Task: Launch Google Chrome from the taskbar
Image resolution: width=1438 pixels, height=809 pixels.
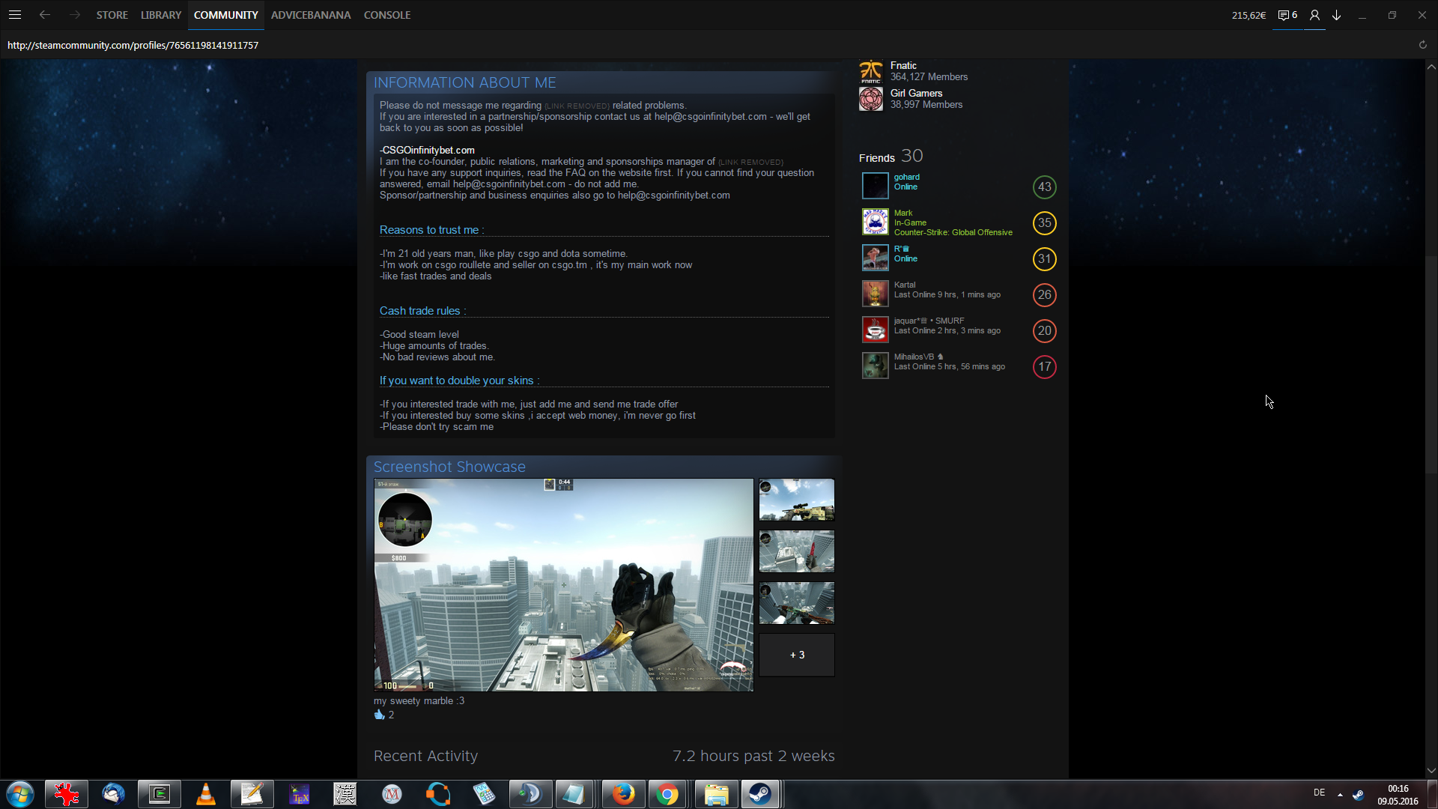Action: [x=667, y=794]
